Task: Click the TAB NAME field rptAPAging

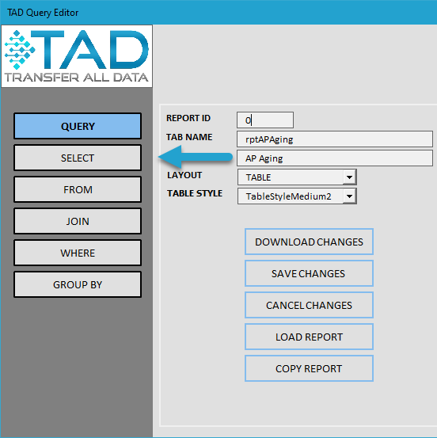Action: click(x=335, y=139)
